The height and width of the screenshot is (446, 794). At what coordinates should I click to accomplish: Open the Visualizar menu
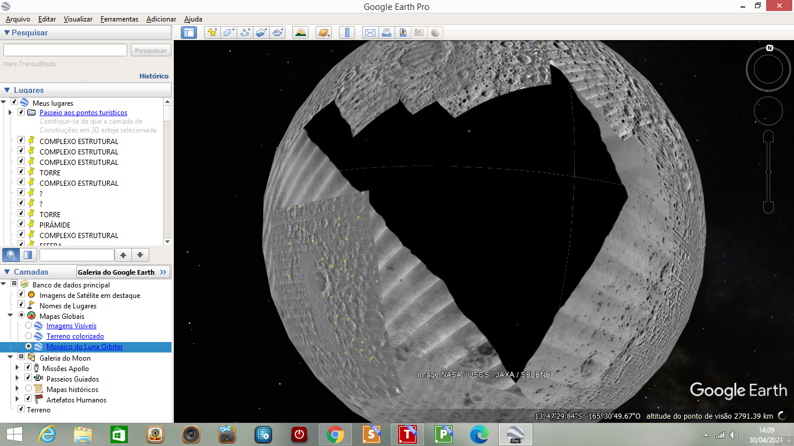(x=78, y=19)
